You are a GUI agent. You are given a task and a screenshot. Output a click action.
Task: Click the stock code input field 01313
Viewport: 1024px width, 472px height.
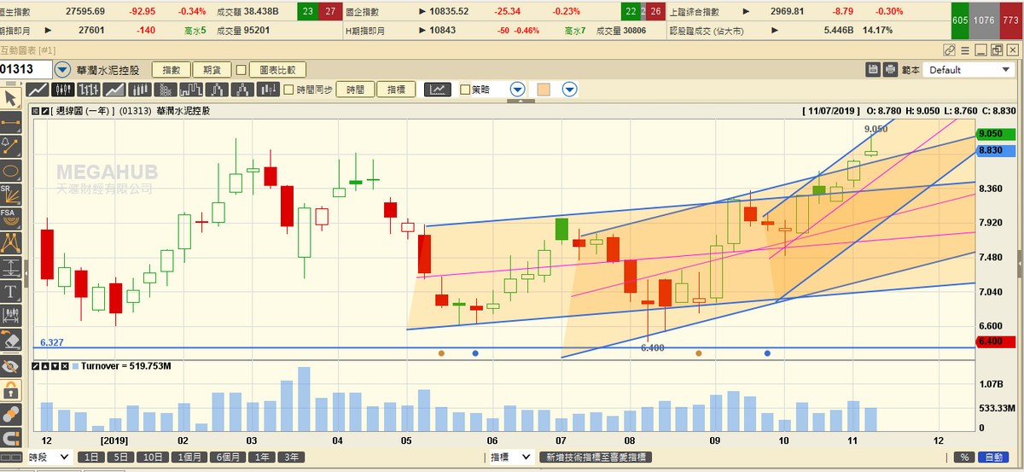26,70
